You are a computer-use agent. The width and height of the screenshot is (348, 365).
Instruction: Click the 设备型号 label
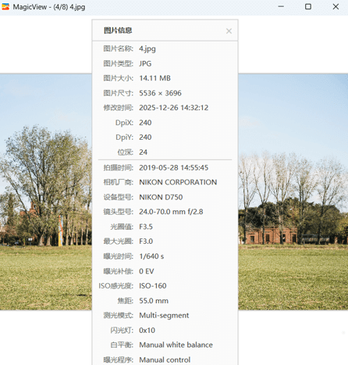click(x=119, y=197)
